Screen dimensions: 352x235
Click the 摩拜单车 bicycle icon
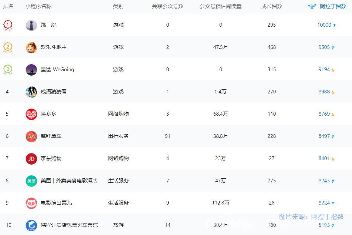32,136
